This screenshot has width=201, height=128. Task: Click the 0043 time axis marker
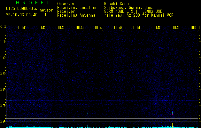[60, 28]
